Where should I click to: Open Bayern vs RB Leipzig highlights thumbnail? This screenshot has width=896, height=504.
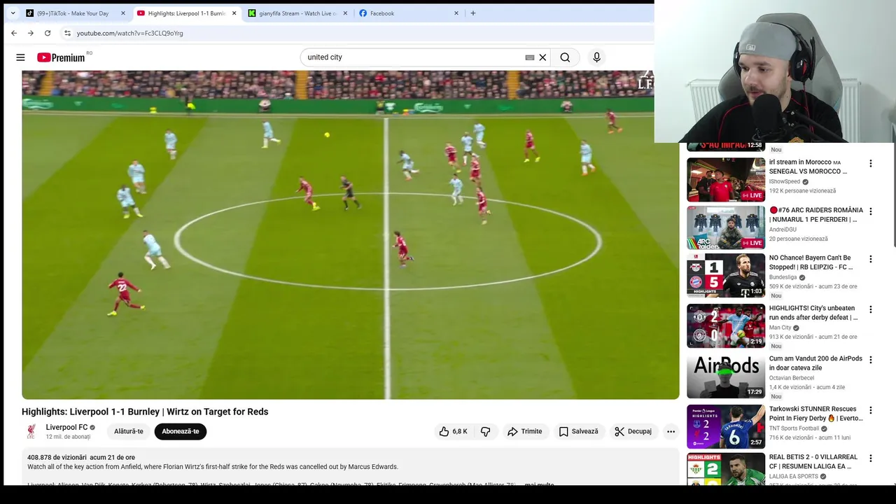click(x=726, y=275)
